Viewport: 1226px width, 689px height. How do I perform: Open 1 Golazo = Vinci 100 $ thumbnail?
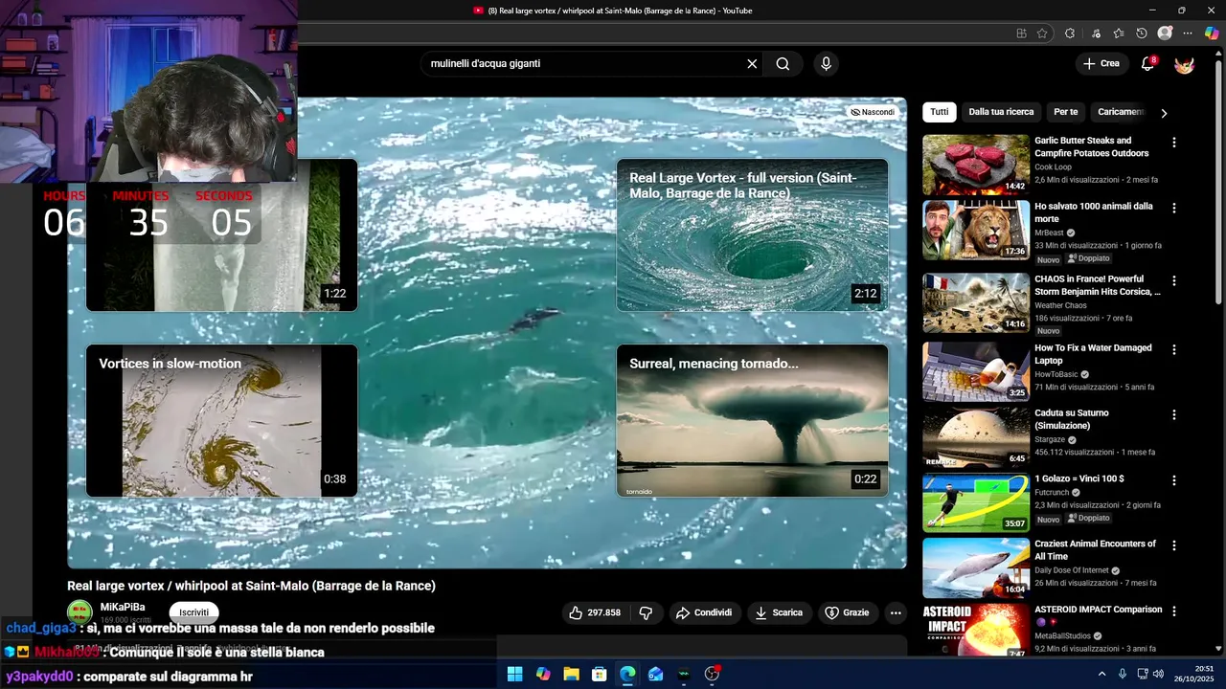(x=975, y=502)
